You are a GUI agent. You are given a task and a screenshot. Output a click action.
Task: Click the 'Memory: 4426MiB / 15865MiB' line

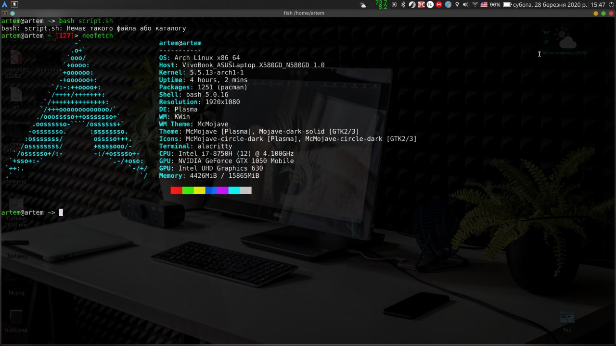tap(209, 176)
